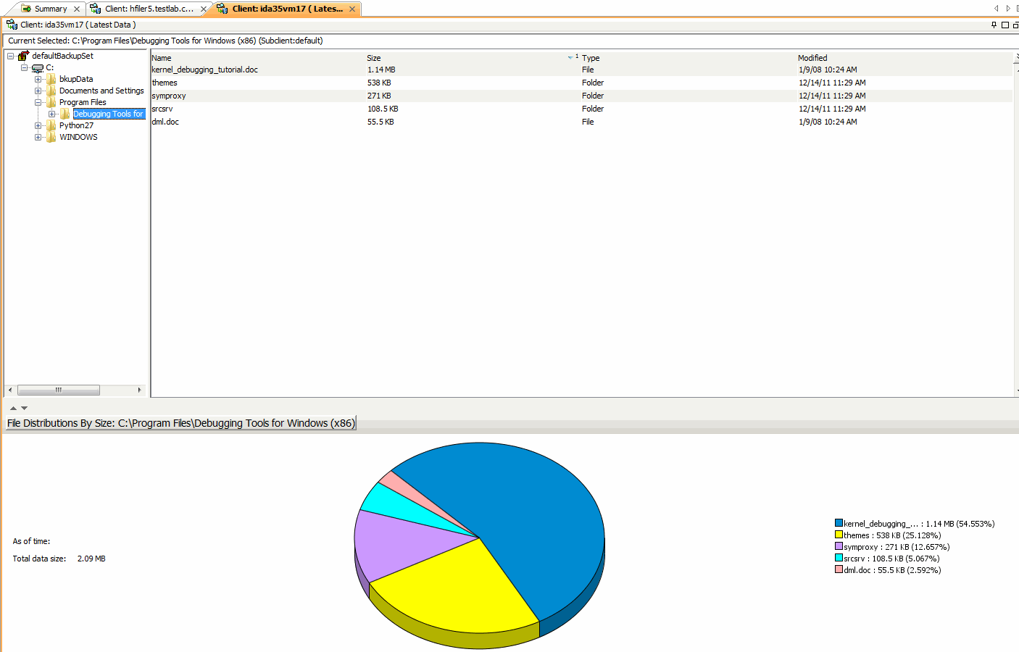Click the bkupData folder icon
Viewport: 1019px width, 652px height.
[51, 79]
